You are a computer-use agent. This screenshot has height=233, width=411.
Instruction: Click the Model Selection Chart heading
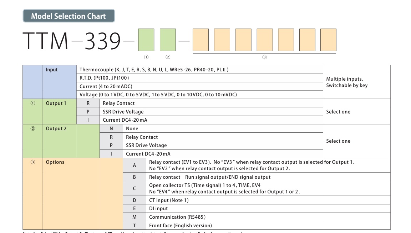point(68,16)
